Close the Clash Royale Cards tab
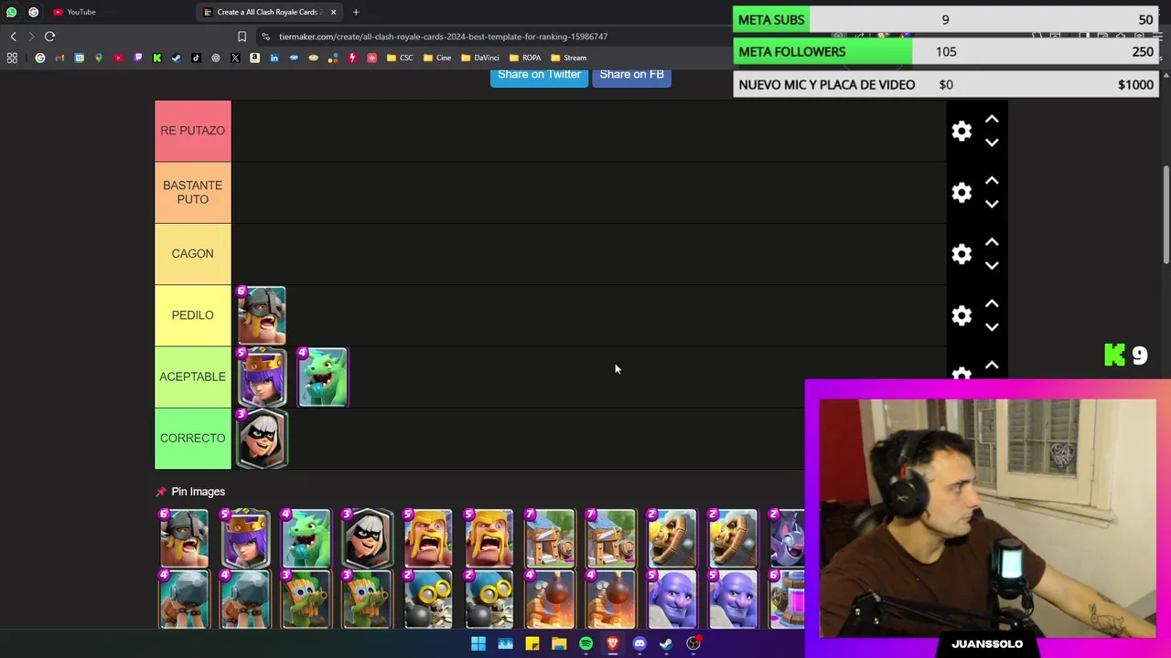 pyautogui.click(x=333, y=12)
